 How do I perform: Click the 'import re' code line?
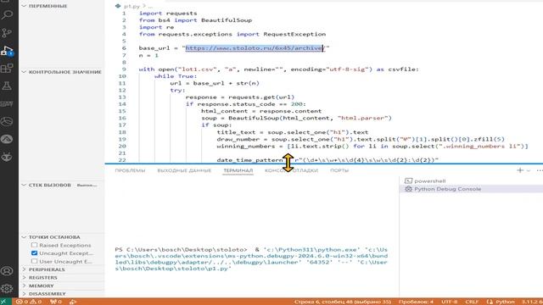[156, 27]
